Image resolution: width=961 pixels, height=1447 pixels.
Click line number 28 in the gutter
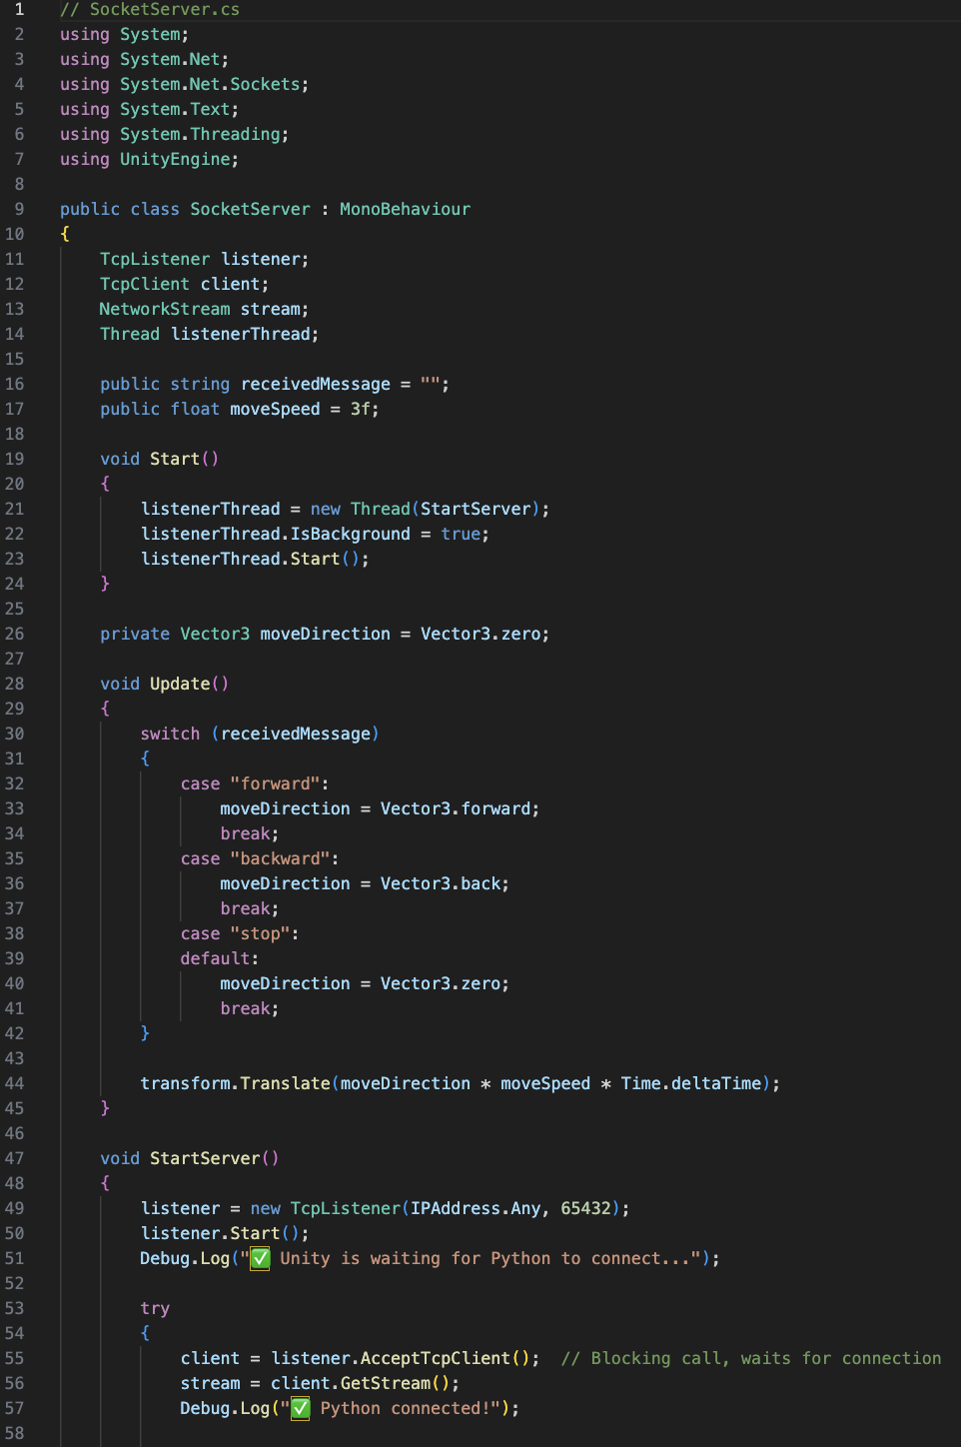(14, 684)
